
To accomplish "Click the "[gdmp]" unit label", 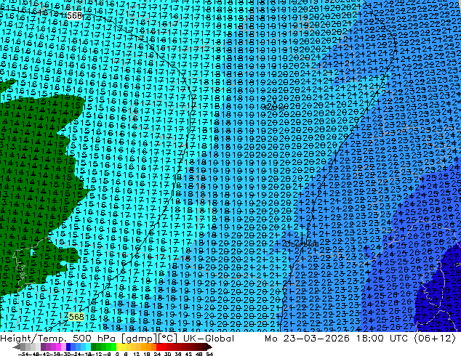I will point(140,339).
